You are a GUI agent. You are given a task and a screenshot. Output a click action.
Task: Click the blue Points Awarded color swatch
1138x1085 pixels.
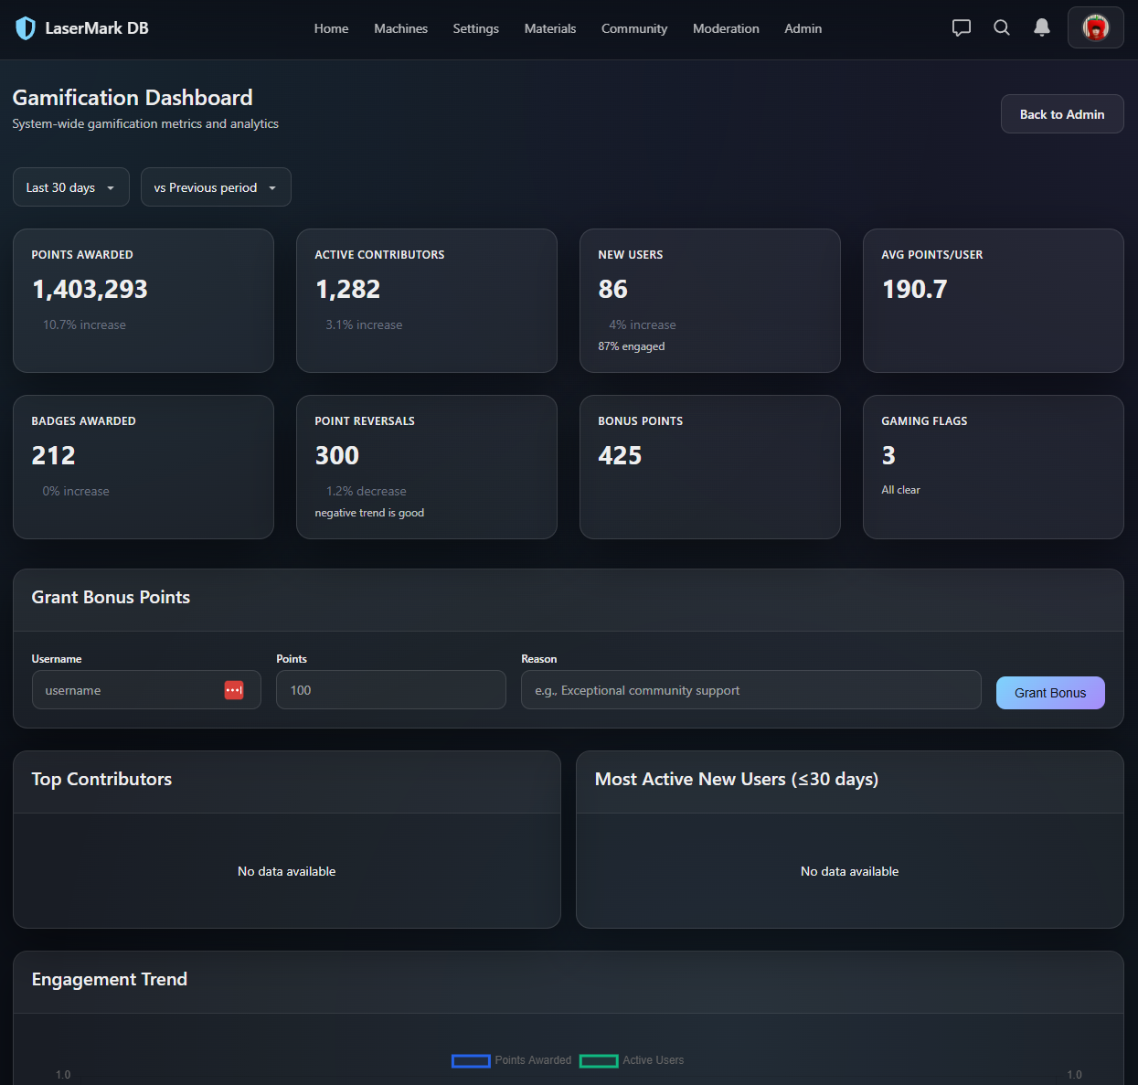(x=471, y=1060)
